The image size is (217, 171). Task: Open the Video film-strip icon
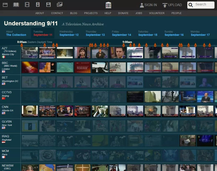pyautogui.click(x=27, y=5)
